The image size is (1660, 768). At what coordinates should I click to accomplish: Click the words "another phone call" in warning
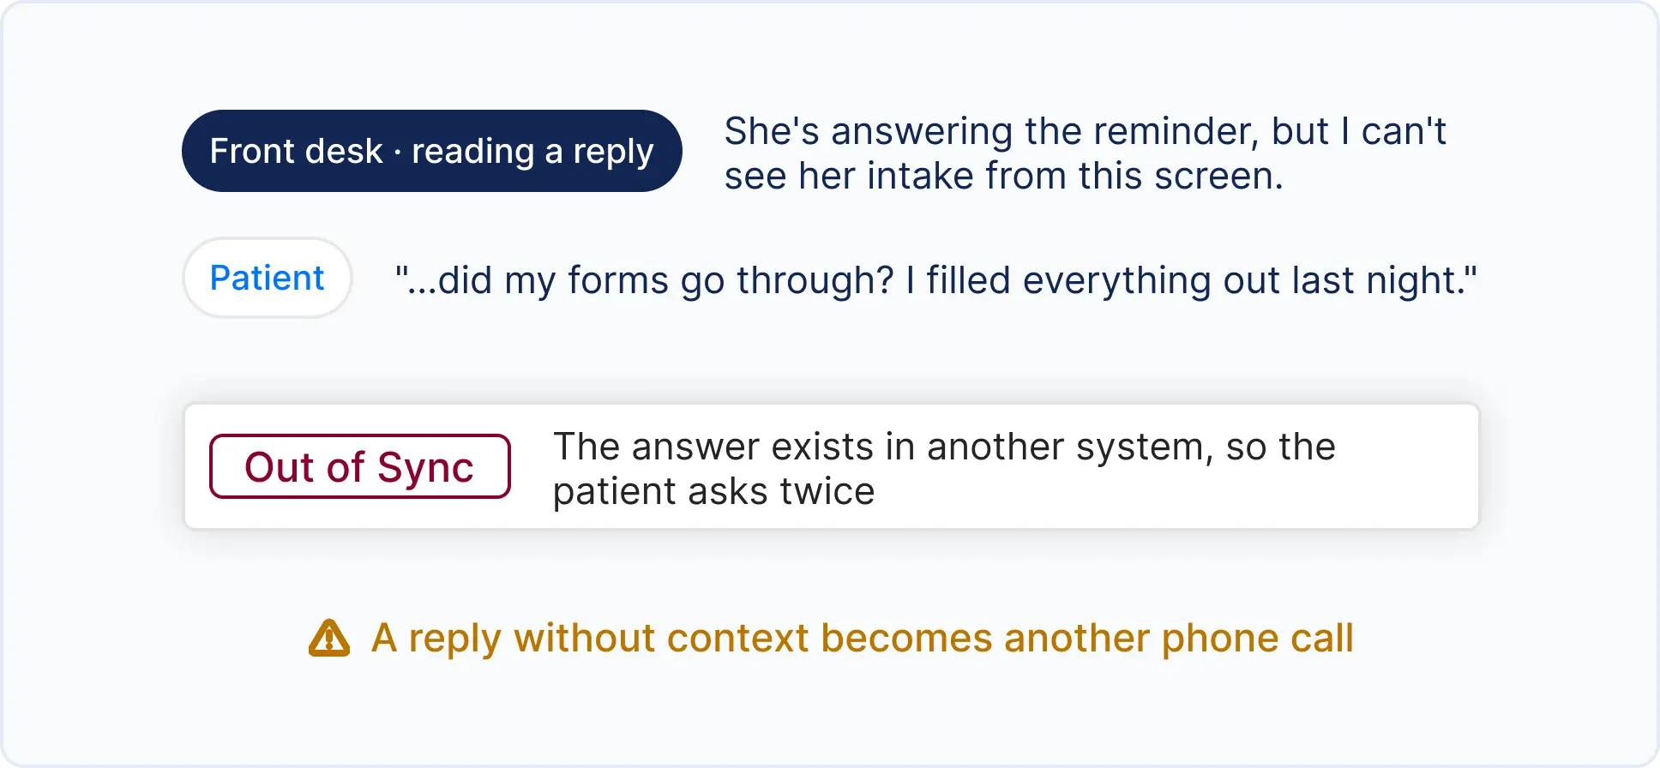pyautogui.click(x=1179, y=639)
